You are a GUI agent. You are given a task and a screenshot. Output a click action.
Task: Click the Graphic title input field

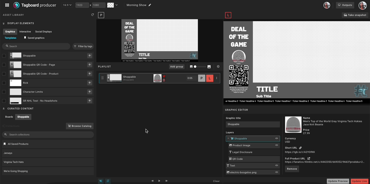[x=253, y=124]
